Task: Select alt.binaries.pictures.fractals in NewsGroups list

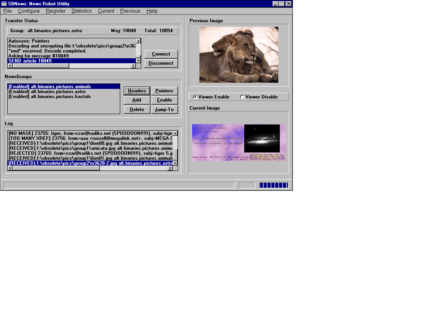Action: click(49, 97)
